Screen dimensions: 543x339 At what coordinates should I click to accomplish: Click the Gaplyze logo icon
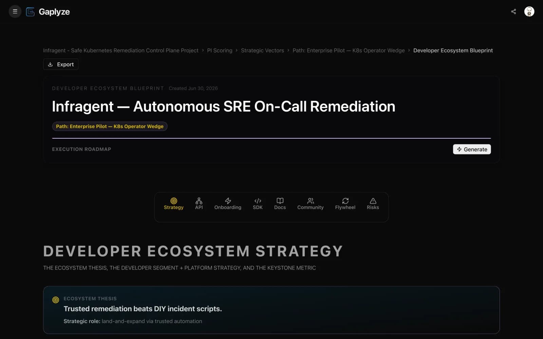point(30,12)
